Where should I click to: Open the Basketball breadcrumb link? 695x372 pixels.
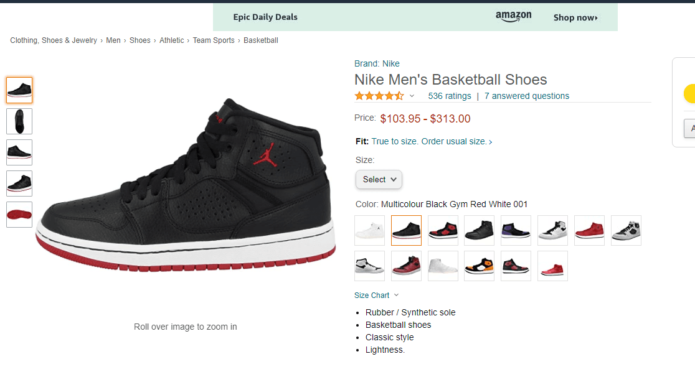coord(261,40)
